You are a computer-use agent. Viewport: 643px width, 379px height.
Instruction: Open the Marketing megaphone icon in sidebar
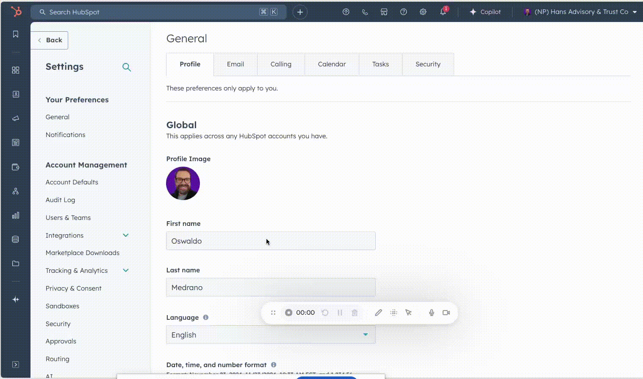(x=15, y=118)
